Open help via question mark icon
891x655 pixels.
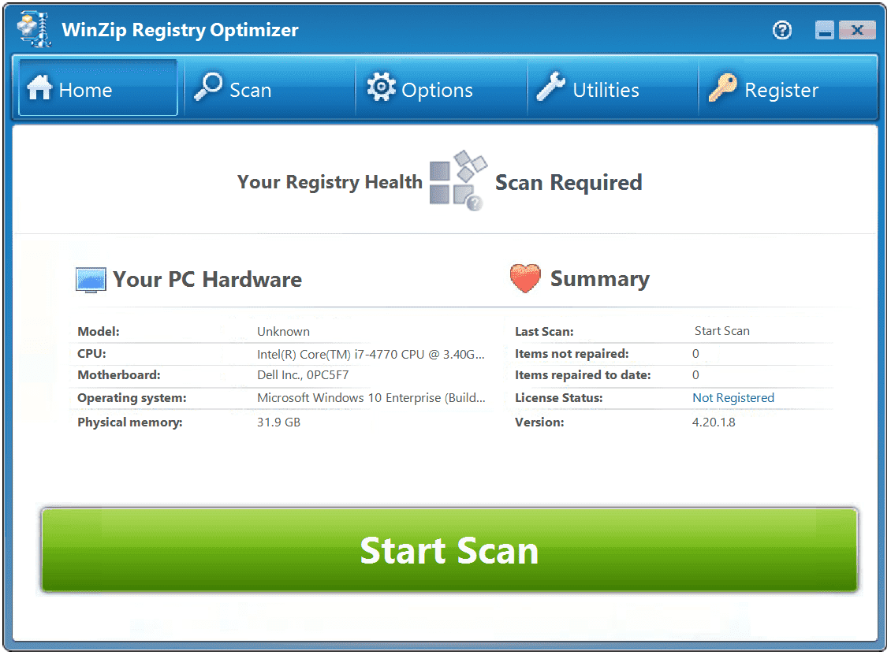click(x=782, y=30)
